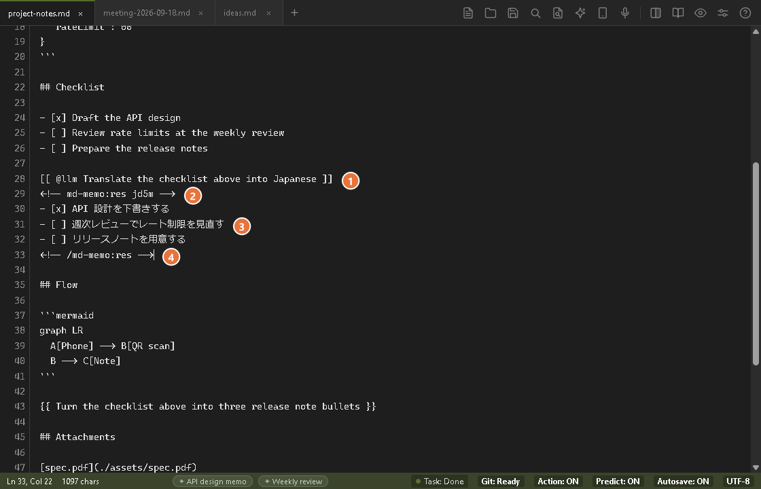This screenshot has height=489, width=761.
Task: Close the project-notes.md tab
Action: 81,14
